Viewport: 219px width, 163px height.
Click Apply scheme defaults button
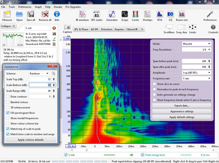click(31, 140)
